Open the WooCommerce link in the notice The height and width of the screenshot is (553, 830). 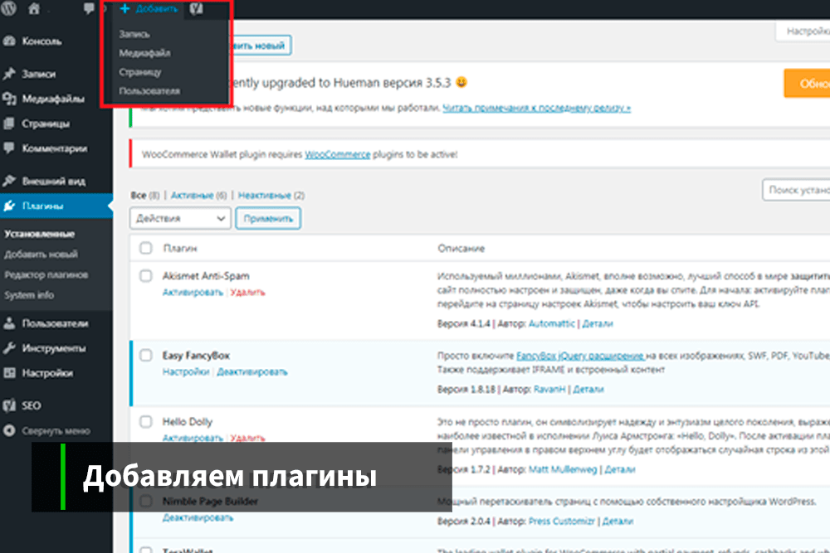pos(337,154)
